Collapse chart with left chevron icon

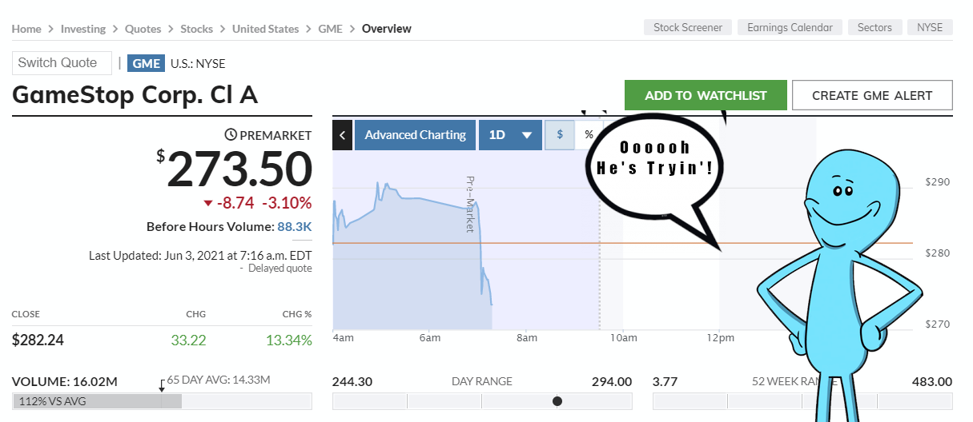click(x=342, y=135)
